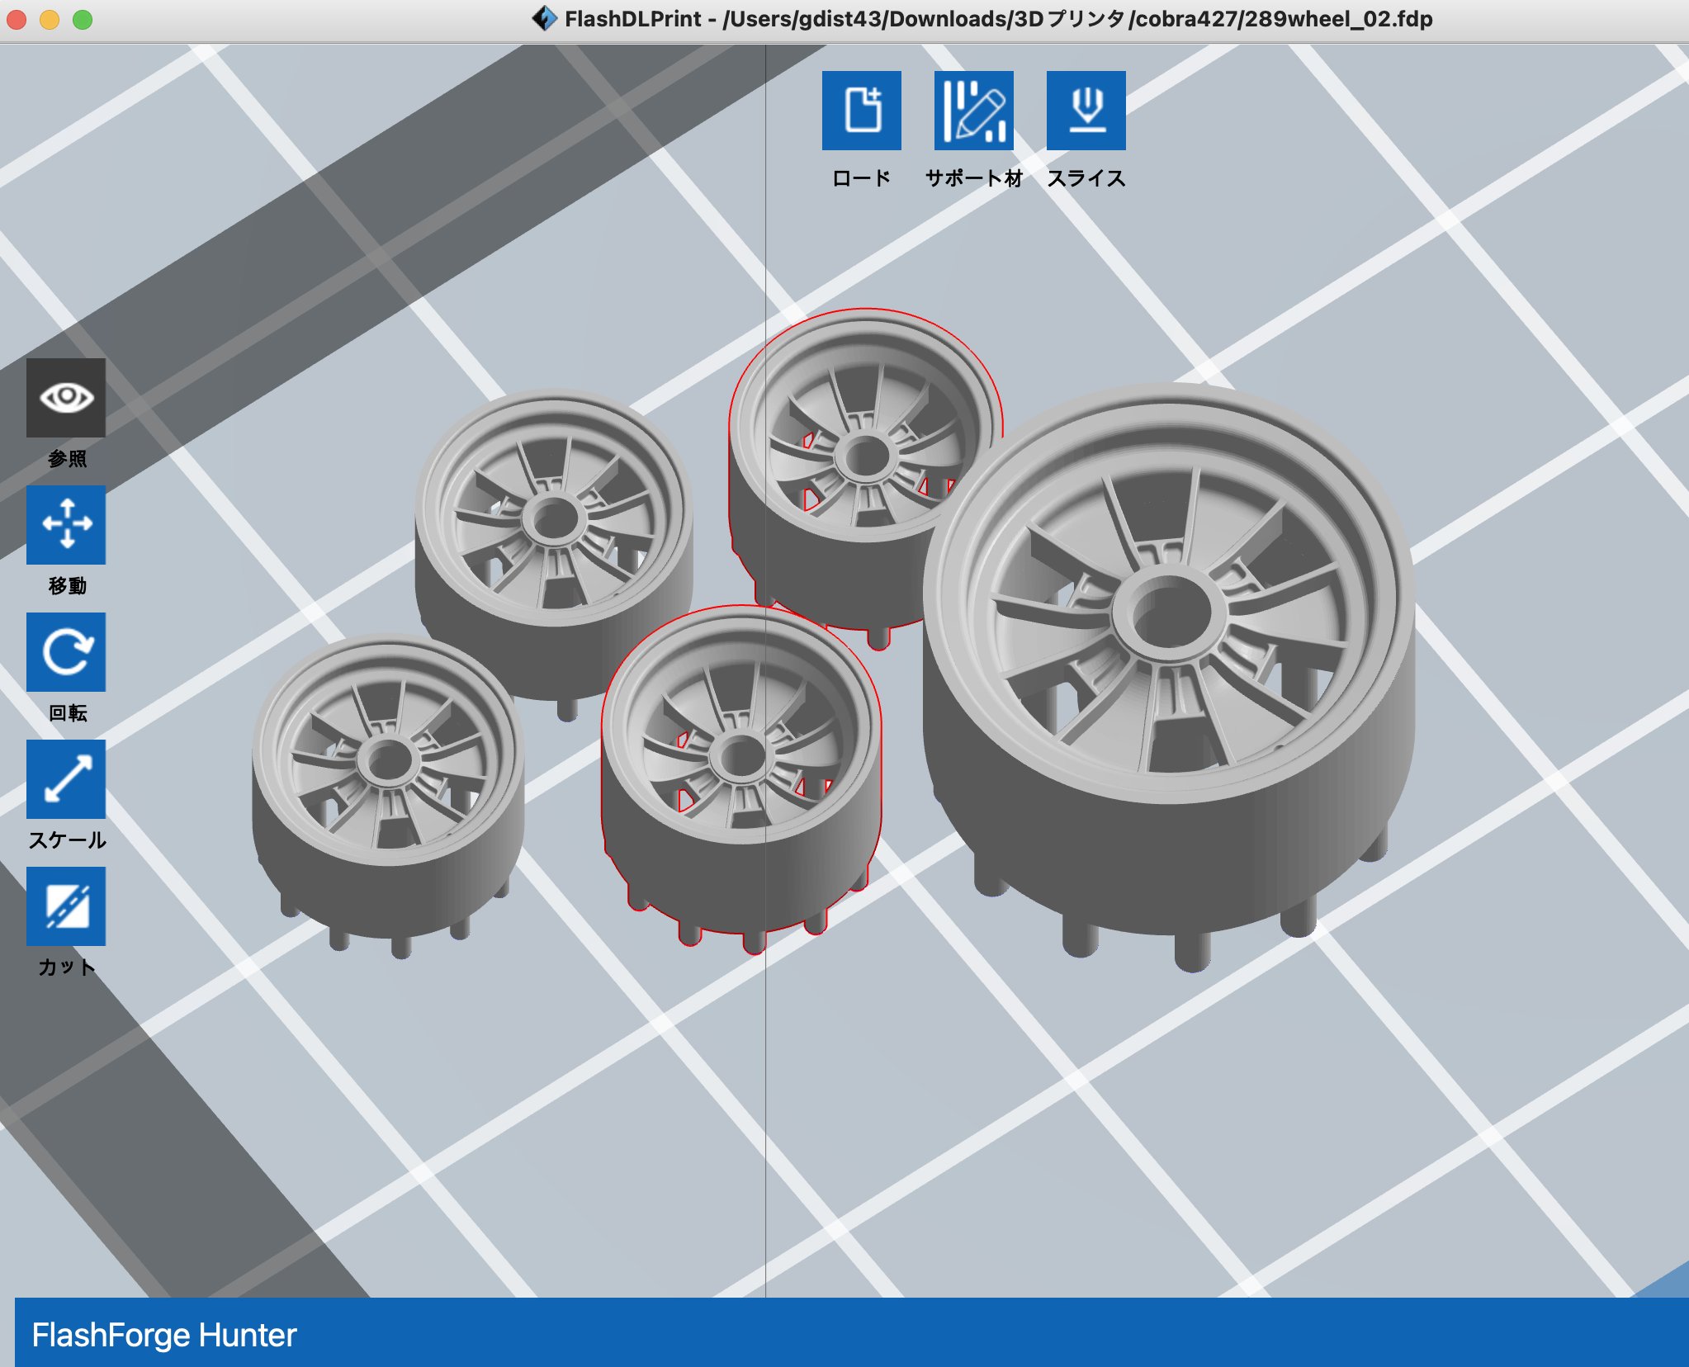Click the Load (ロード) file icon
This screenshot has height=1367, width=1689.
pos(861,111)
